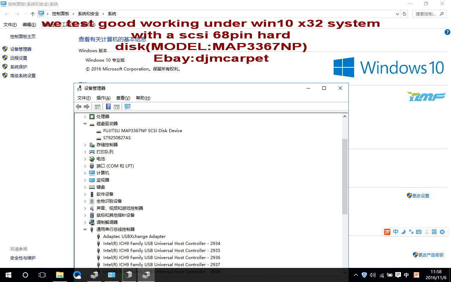Viewport: 451px width, 282px height.
Task: Click the Sogou IME moon icon
Action: 403,232
